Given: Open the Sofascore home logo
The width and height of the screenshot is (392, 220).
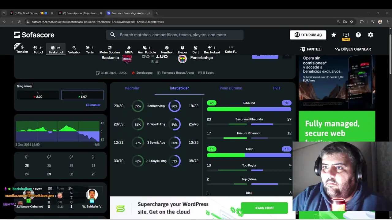Looking at the screenshot, I should tap(34, 35).
